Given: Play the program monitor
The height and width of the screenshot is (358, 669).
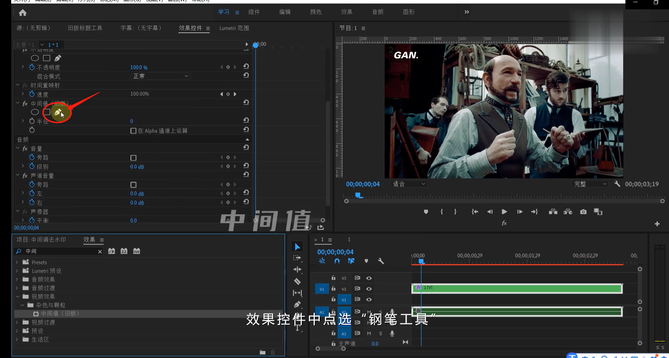Looking at the screenshot, I should (x=504, y=212).
